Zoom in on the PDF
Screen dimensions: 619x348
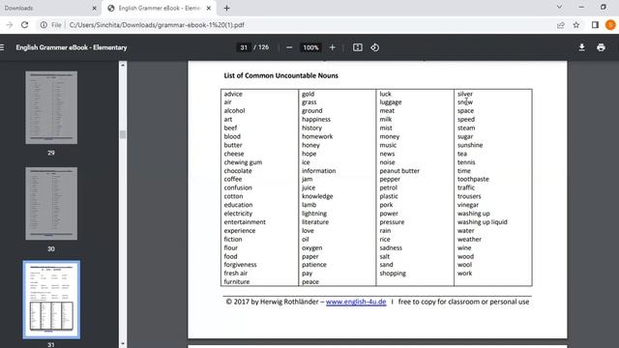[x=332, y=47]
